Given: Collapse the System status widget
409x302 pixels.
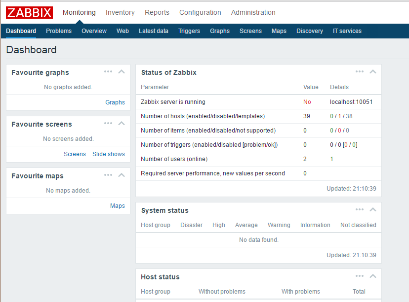Looking at the screenshot, I should click(373, 209).
